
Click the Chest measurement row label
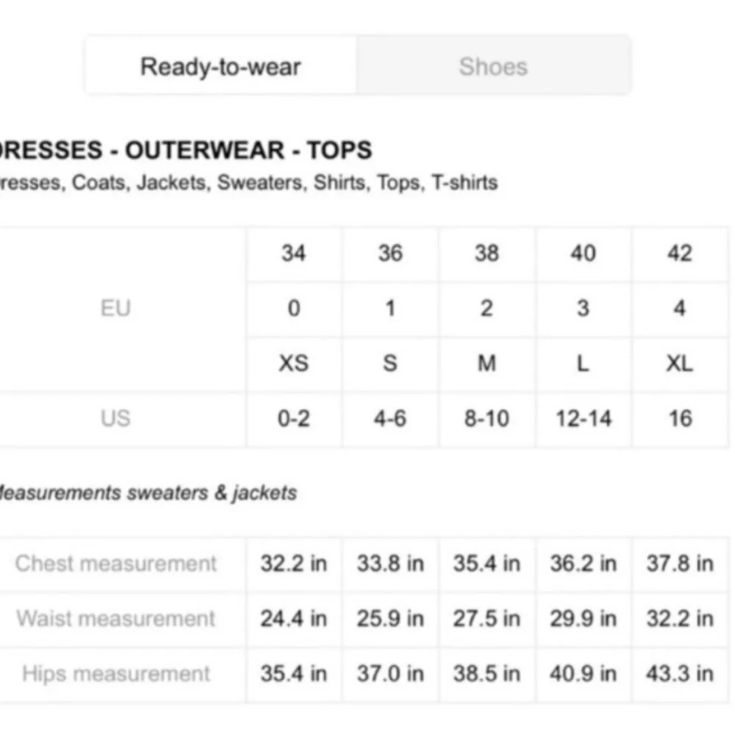pyautogui.click(x=116, y=564)
